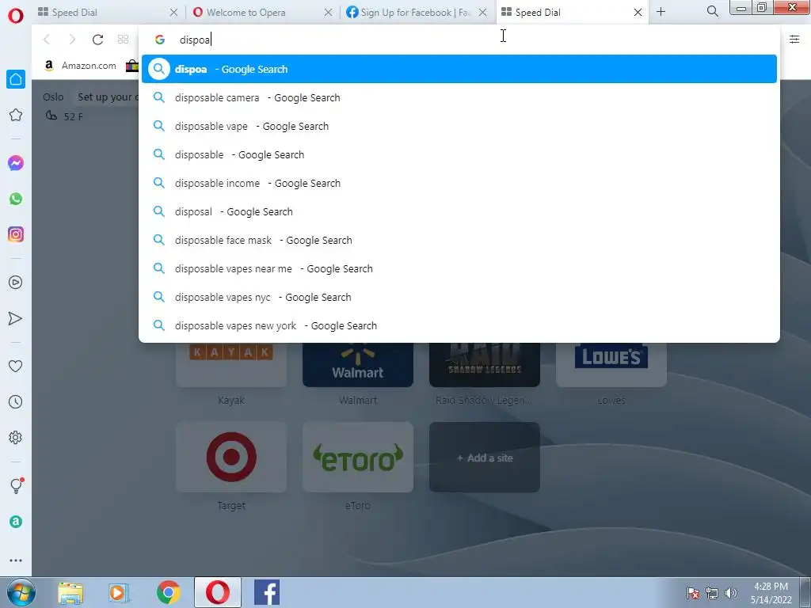Image resolution: width=811 pixels, height=608 pixels.
Task: Open network status tray icon
Action: 712,593
